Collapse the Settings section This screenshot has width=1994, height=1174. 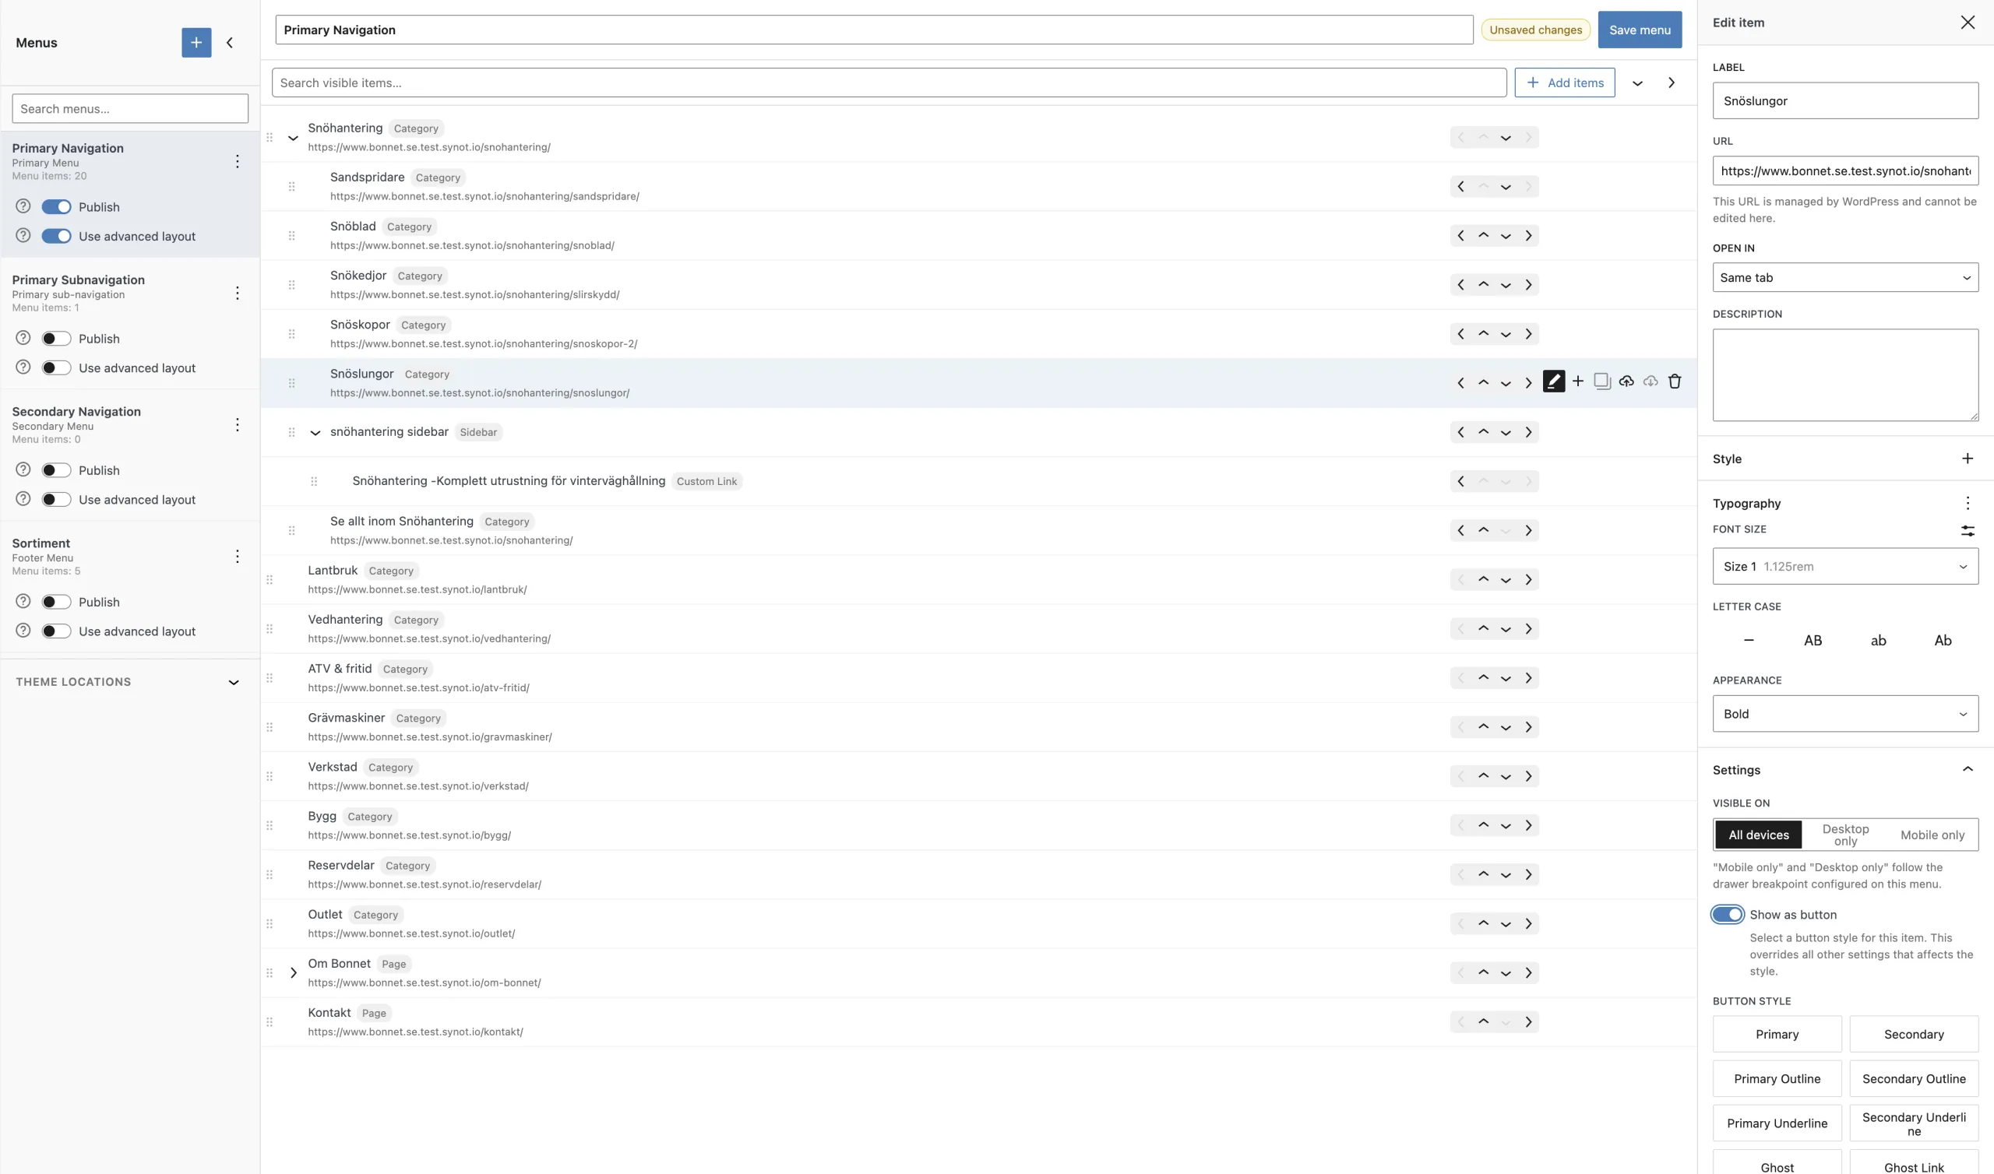click(x=1968, y=770)
